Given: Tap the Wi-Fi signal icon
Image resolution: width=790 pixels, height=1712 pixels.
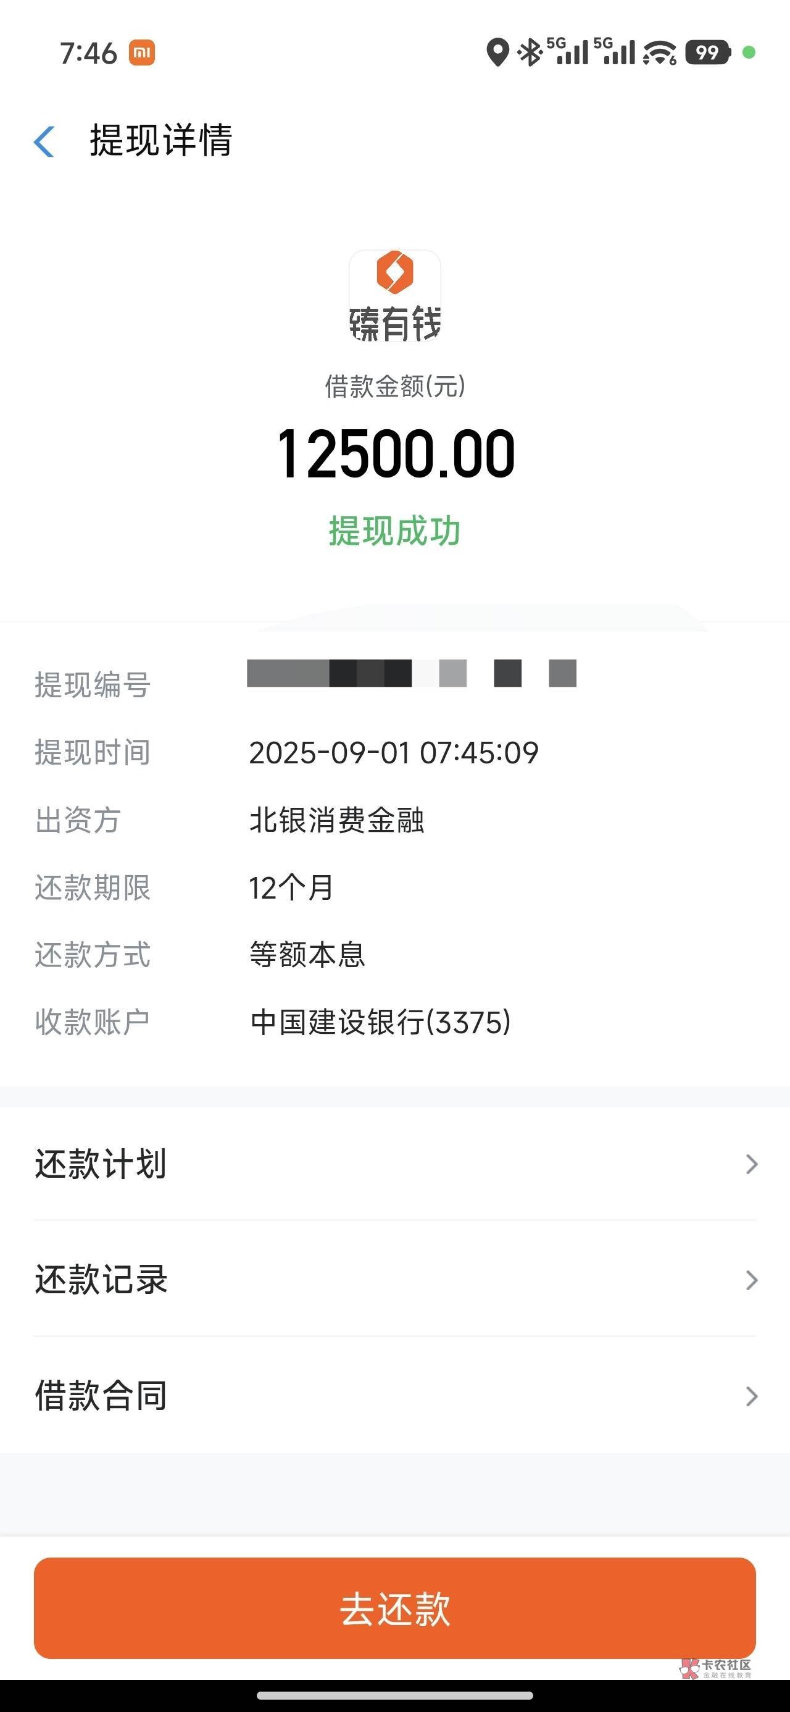Looking at the screenshot, I should (659, 52).
